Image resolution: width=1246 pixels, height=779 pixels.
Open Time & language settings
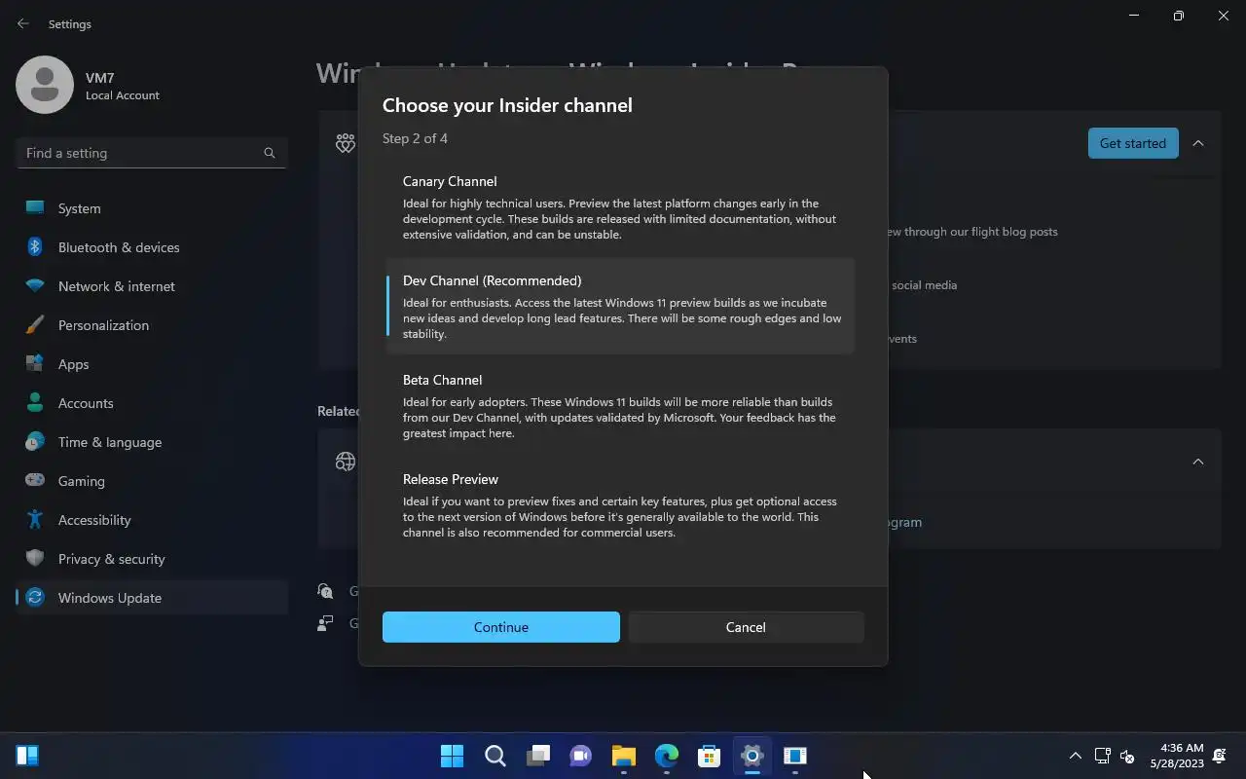point(152,442)
